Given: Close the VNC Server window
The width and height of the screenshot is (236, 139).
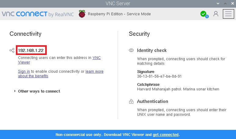Looking at the screenshot, I should (233, 3).
